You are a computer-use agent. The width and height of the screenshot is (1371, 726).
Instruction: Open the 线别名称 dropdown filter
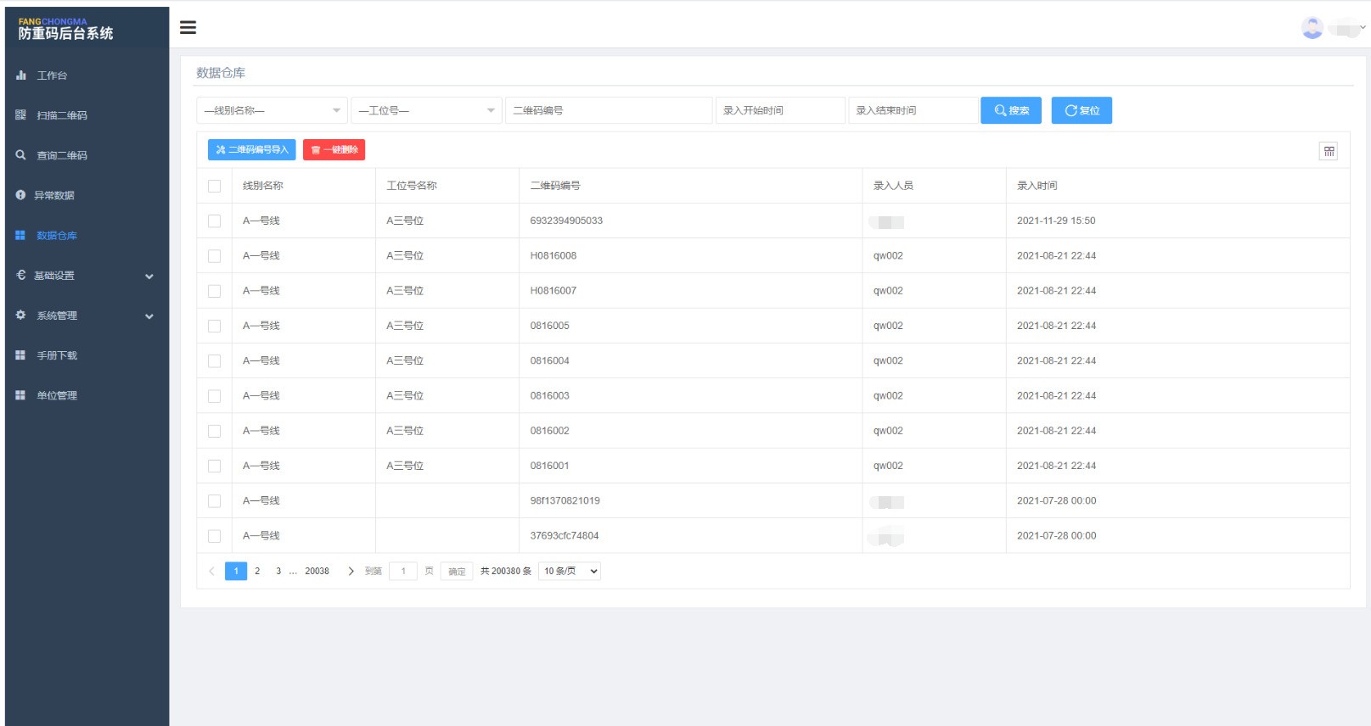tap(272, 111)
